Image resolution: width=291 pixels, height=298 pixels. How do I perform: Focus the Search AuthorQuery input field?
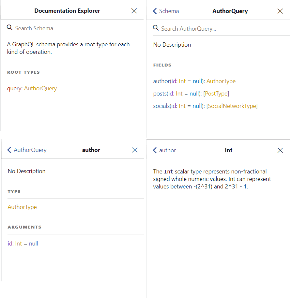point(225,29)
